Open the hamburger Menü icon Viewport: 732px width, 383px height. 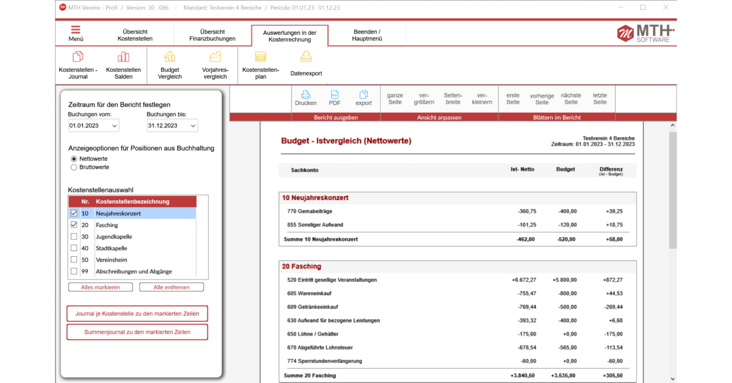tap(76, 29)
